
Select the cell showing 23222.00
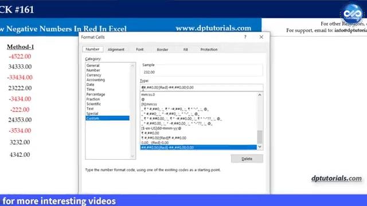click(20, 88)
